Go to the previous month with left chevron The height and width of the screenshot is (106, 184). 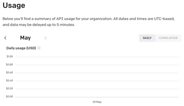5,38
